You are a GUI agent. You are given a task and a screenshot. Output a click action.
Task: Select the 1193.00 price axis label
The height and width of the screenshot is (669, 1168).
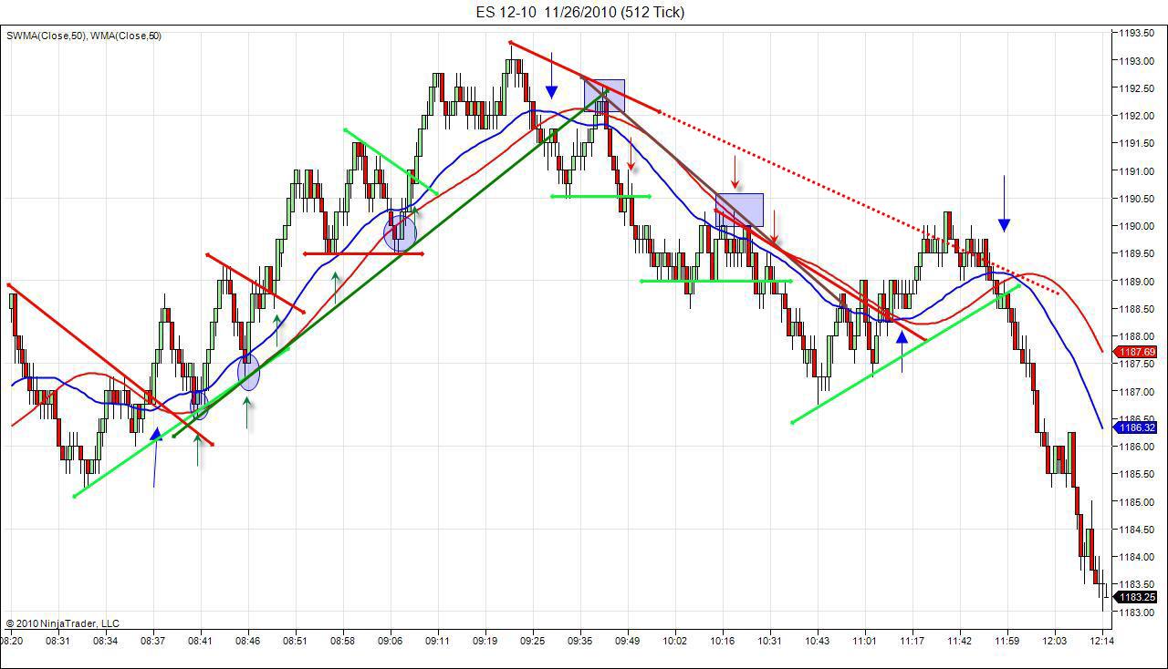click(1137, 61)
